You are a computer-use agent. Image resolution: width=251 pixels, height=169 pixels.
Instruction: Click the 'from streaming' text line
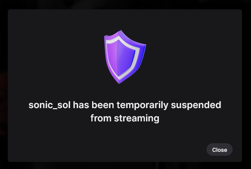[x=125, y=118]
